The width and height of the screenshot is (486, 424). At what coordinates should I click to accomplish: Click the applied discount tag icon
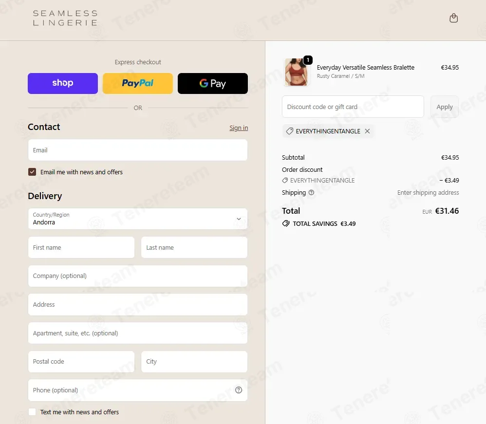tap(289, 131)
